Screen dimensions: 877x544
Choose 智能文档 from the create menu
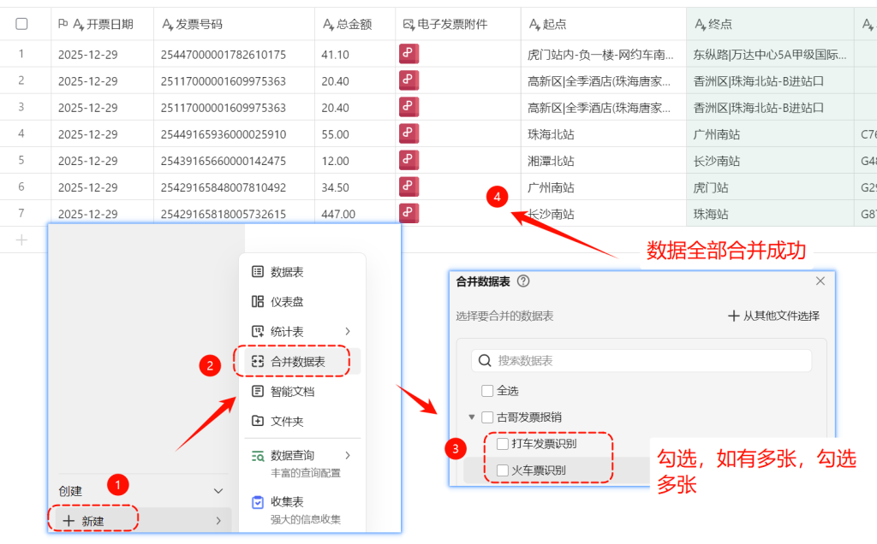[302, 392]
